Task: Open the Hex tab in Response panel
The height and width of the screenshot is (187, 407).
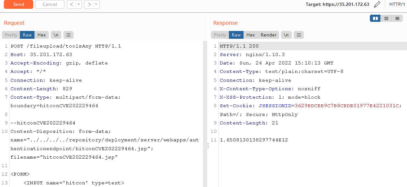Action: pyautogui.click(x=251, y=35)
